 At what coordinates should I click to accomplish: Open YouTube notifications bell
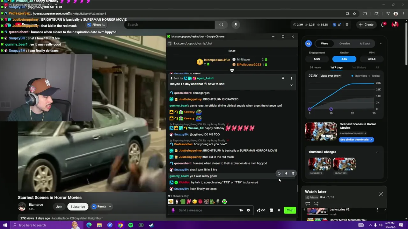coord(383,24)
